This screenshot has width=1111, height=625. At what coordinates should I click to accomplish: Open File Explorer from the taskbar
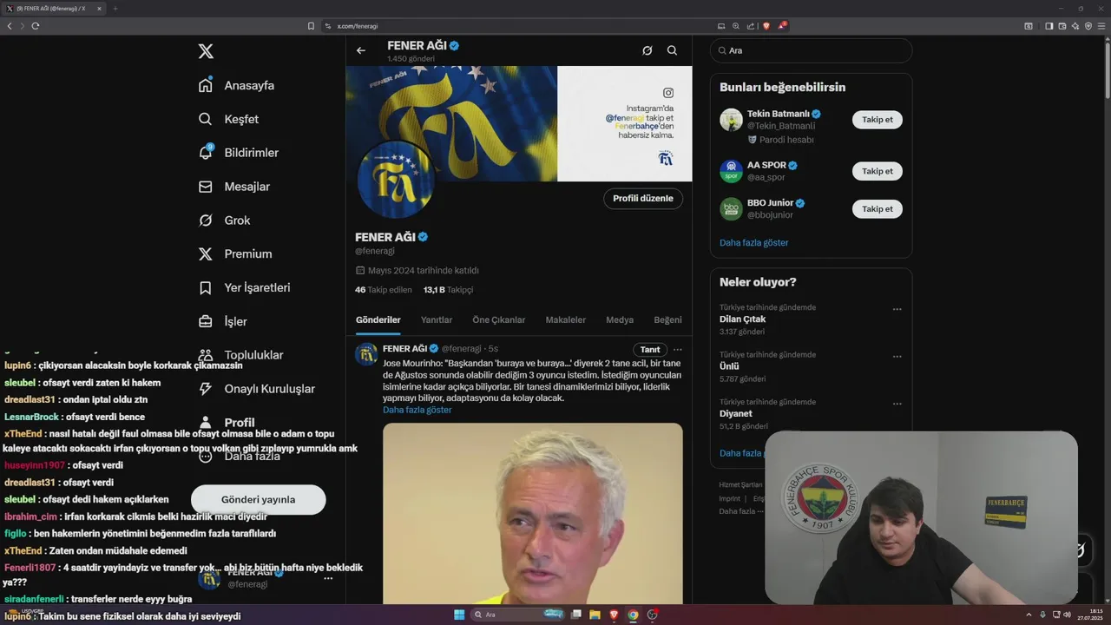[595, 615]
